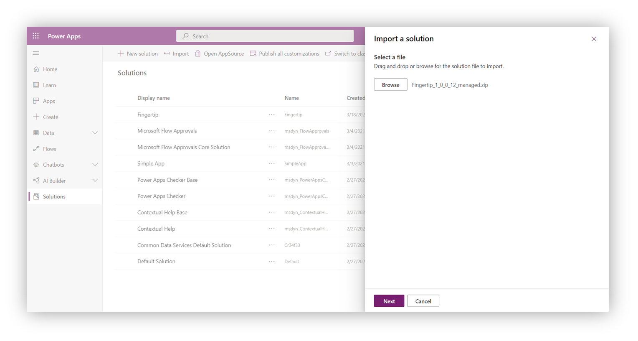Click inside the Search box

coord(265,36)
